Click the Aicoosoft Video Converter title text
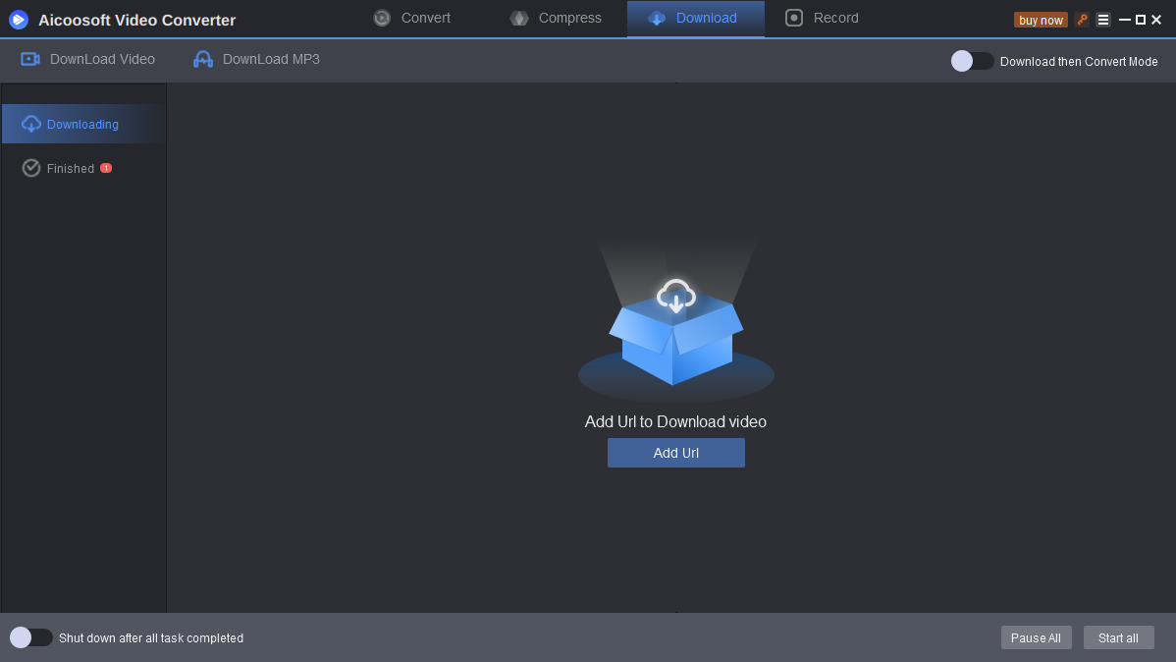This screenshot has width=1176, height=662. point(136,21)
